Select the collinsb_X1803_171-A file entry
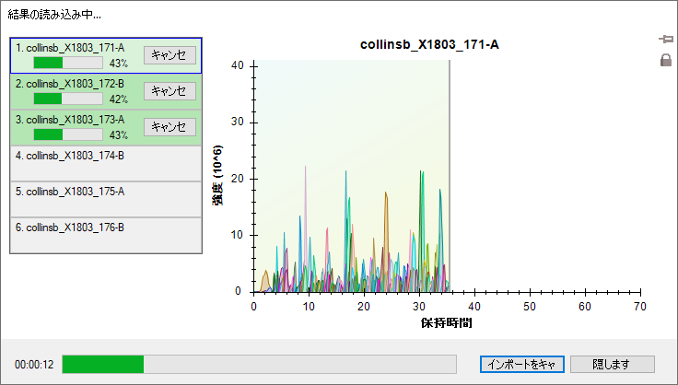Viewport: 678px width, 385px height. (x=76, y=47)
